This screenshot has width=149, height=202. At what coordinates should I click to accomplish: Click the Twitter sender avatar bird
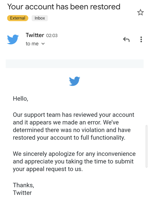pos(13,39)
